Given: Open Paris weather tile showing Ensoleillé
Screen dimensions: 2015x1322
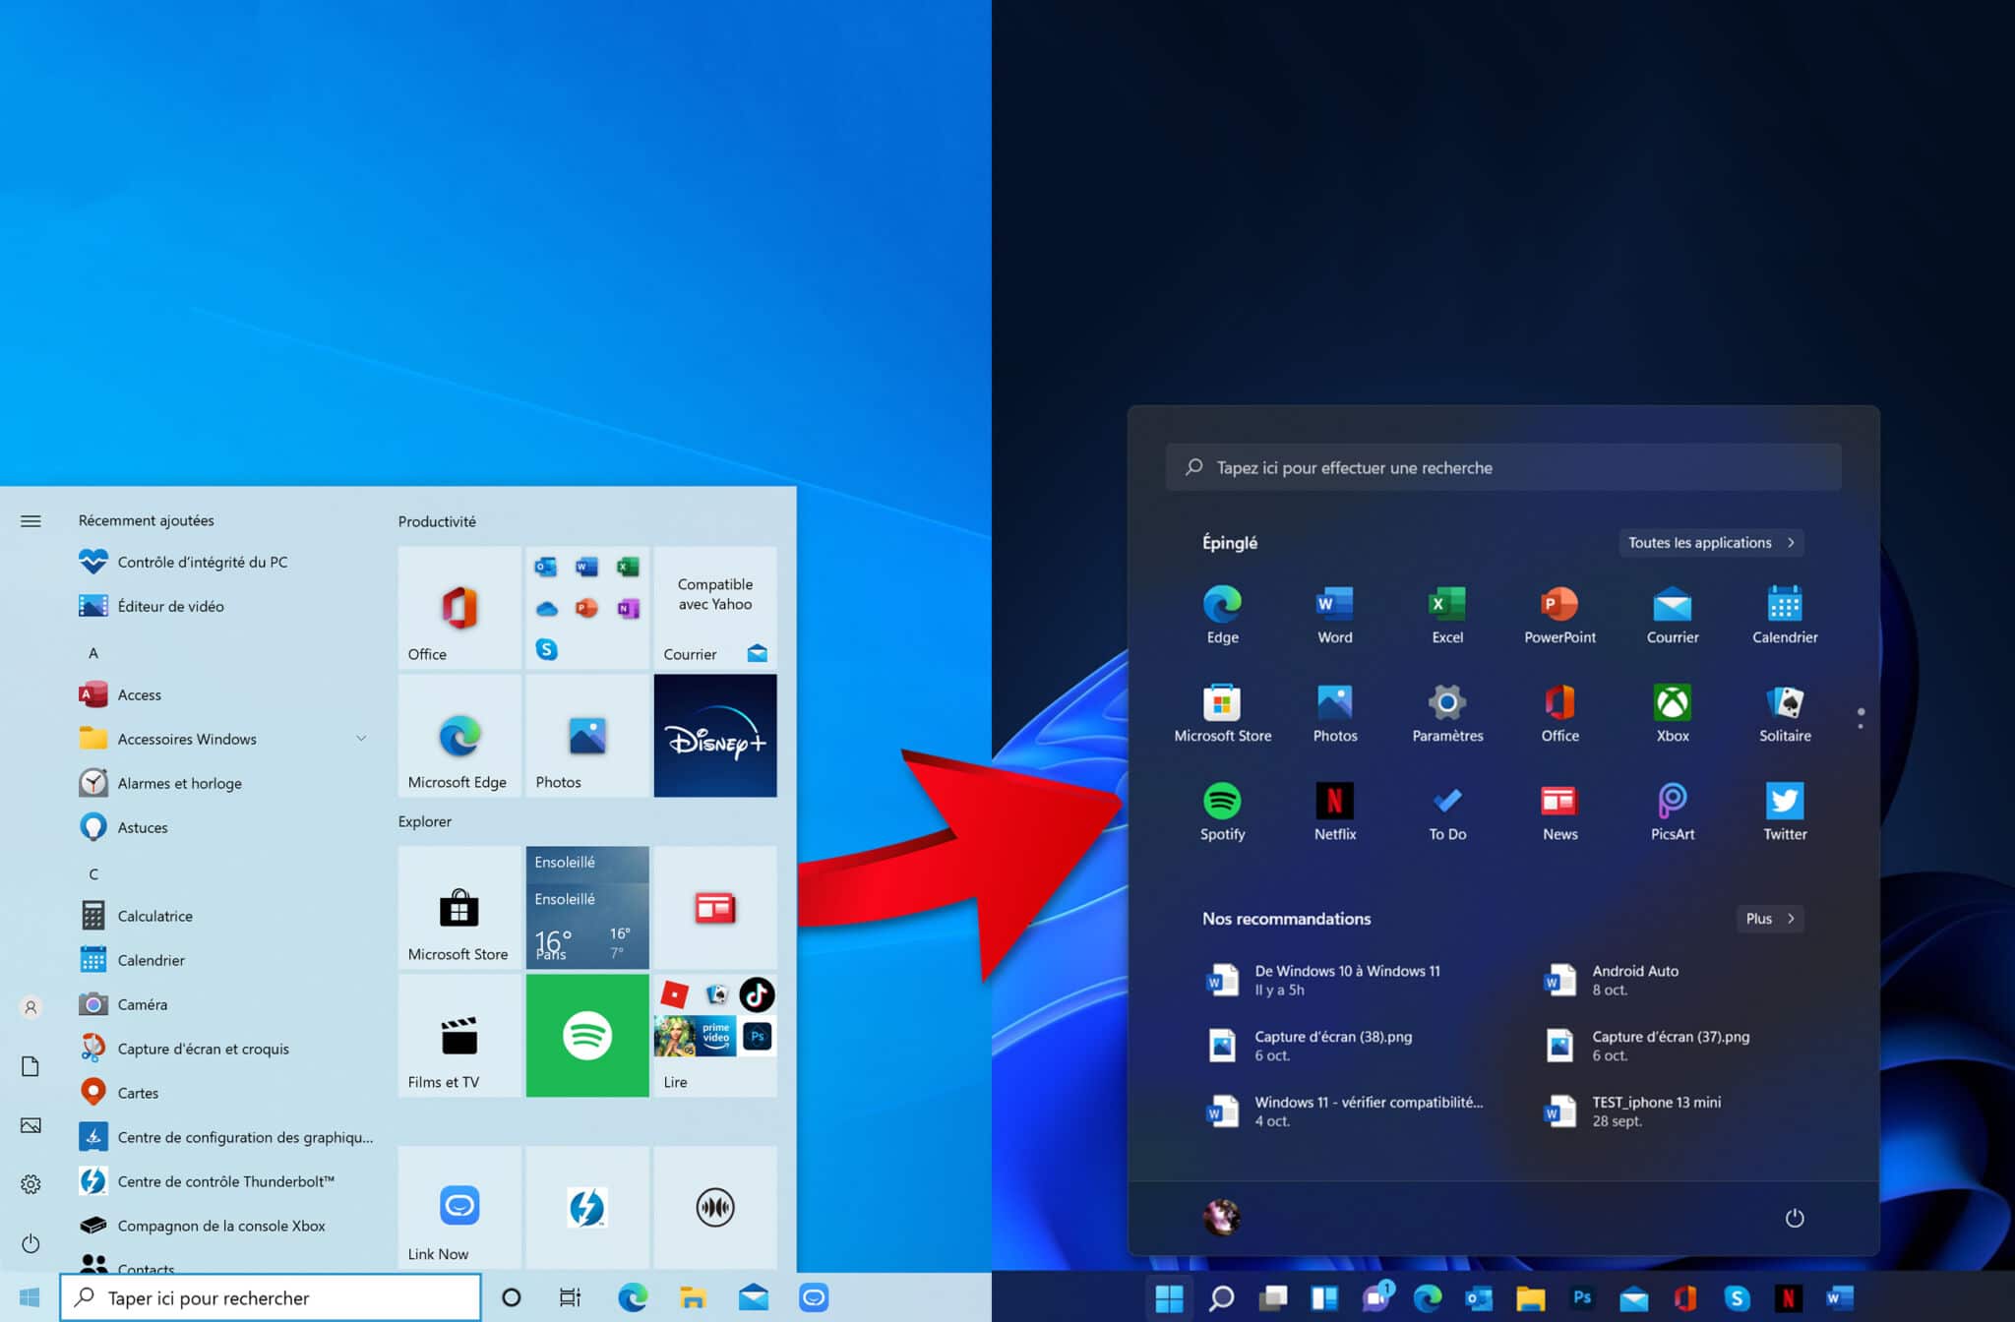Looking at the screenshot, I should pos(587,908).
